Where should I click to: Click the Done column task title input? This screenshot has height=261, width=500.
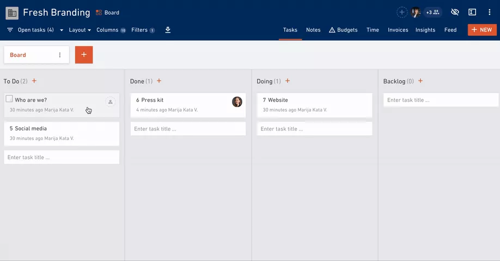point(188,129)
